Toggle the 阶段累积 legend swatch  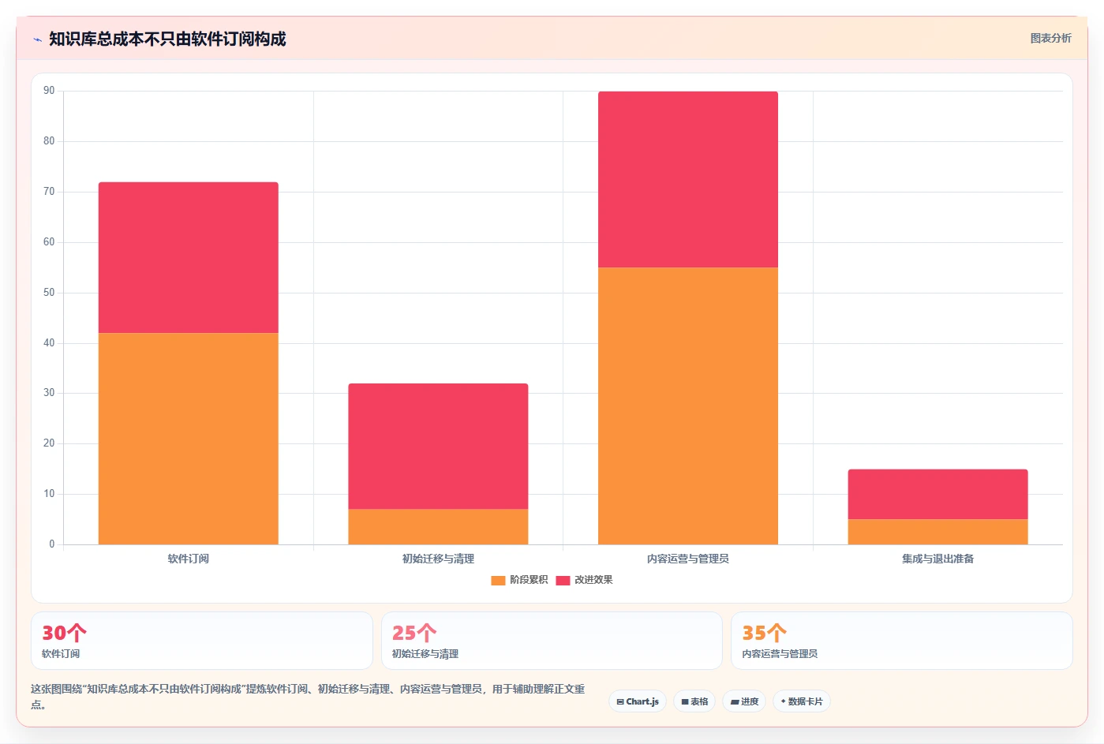[x=498, y=580]
